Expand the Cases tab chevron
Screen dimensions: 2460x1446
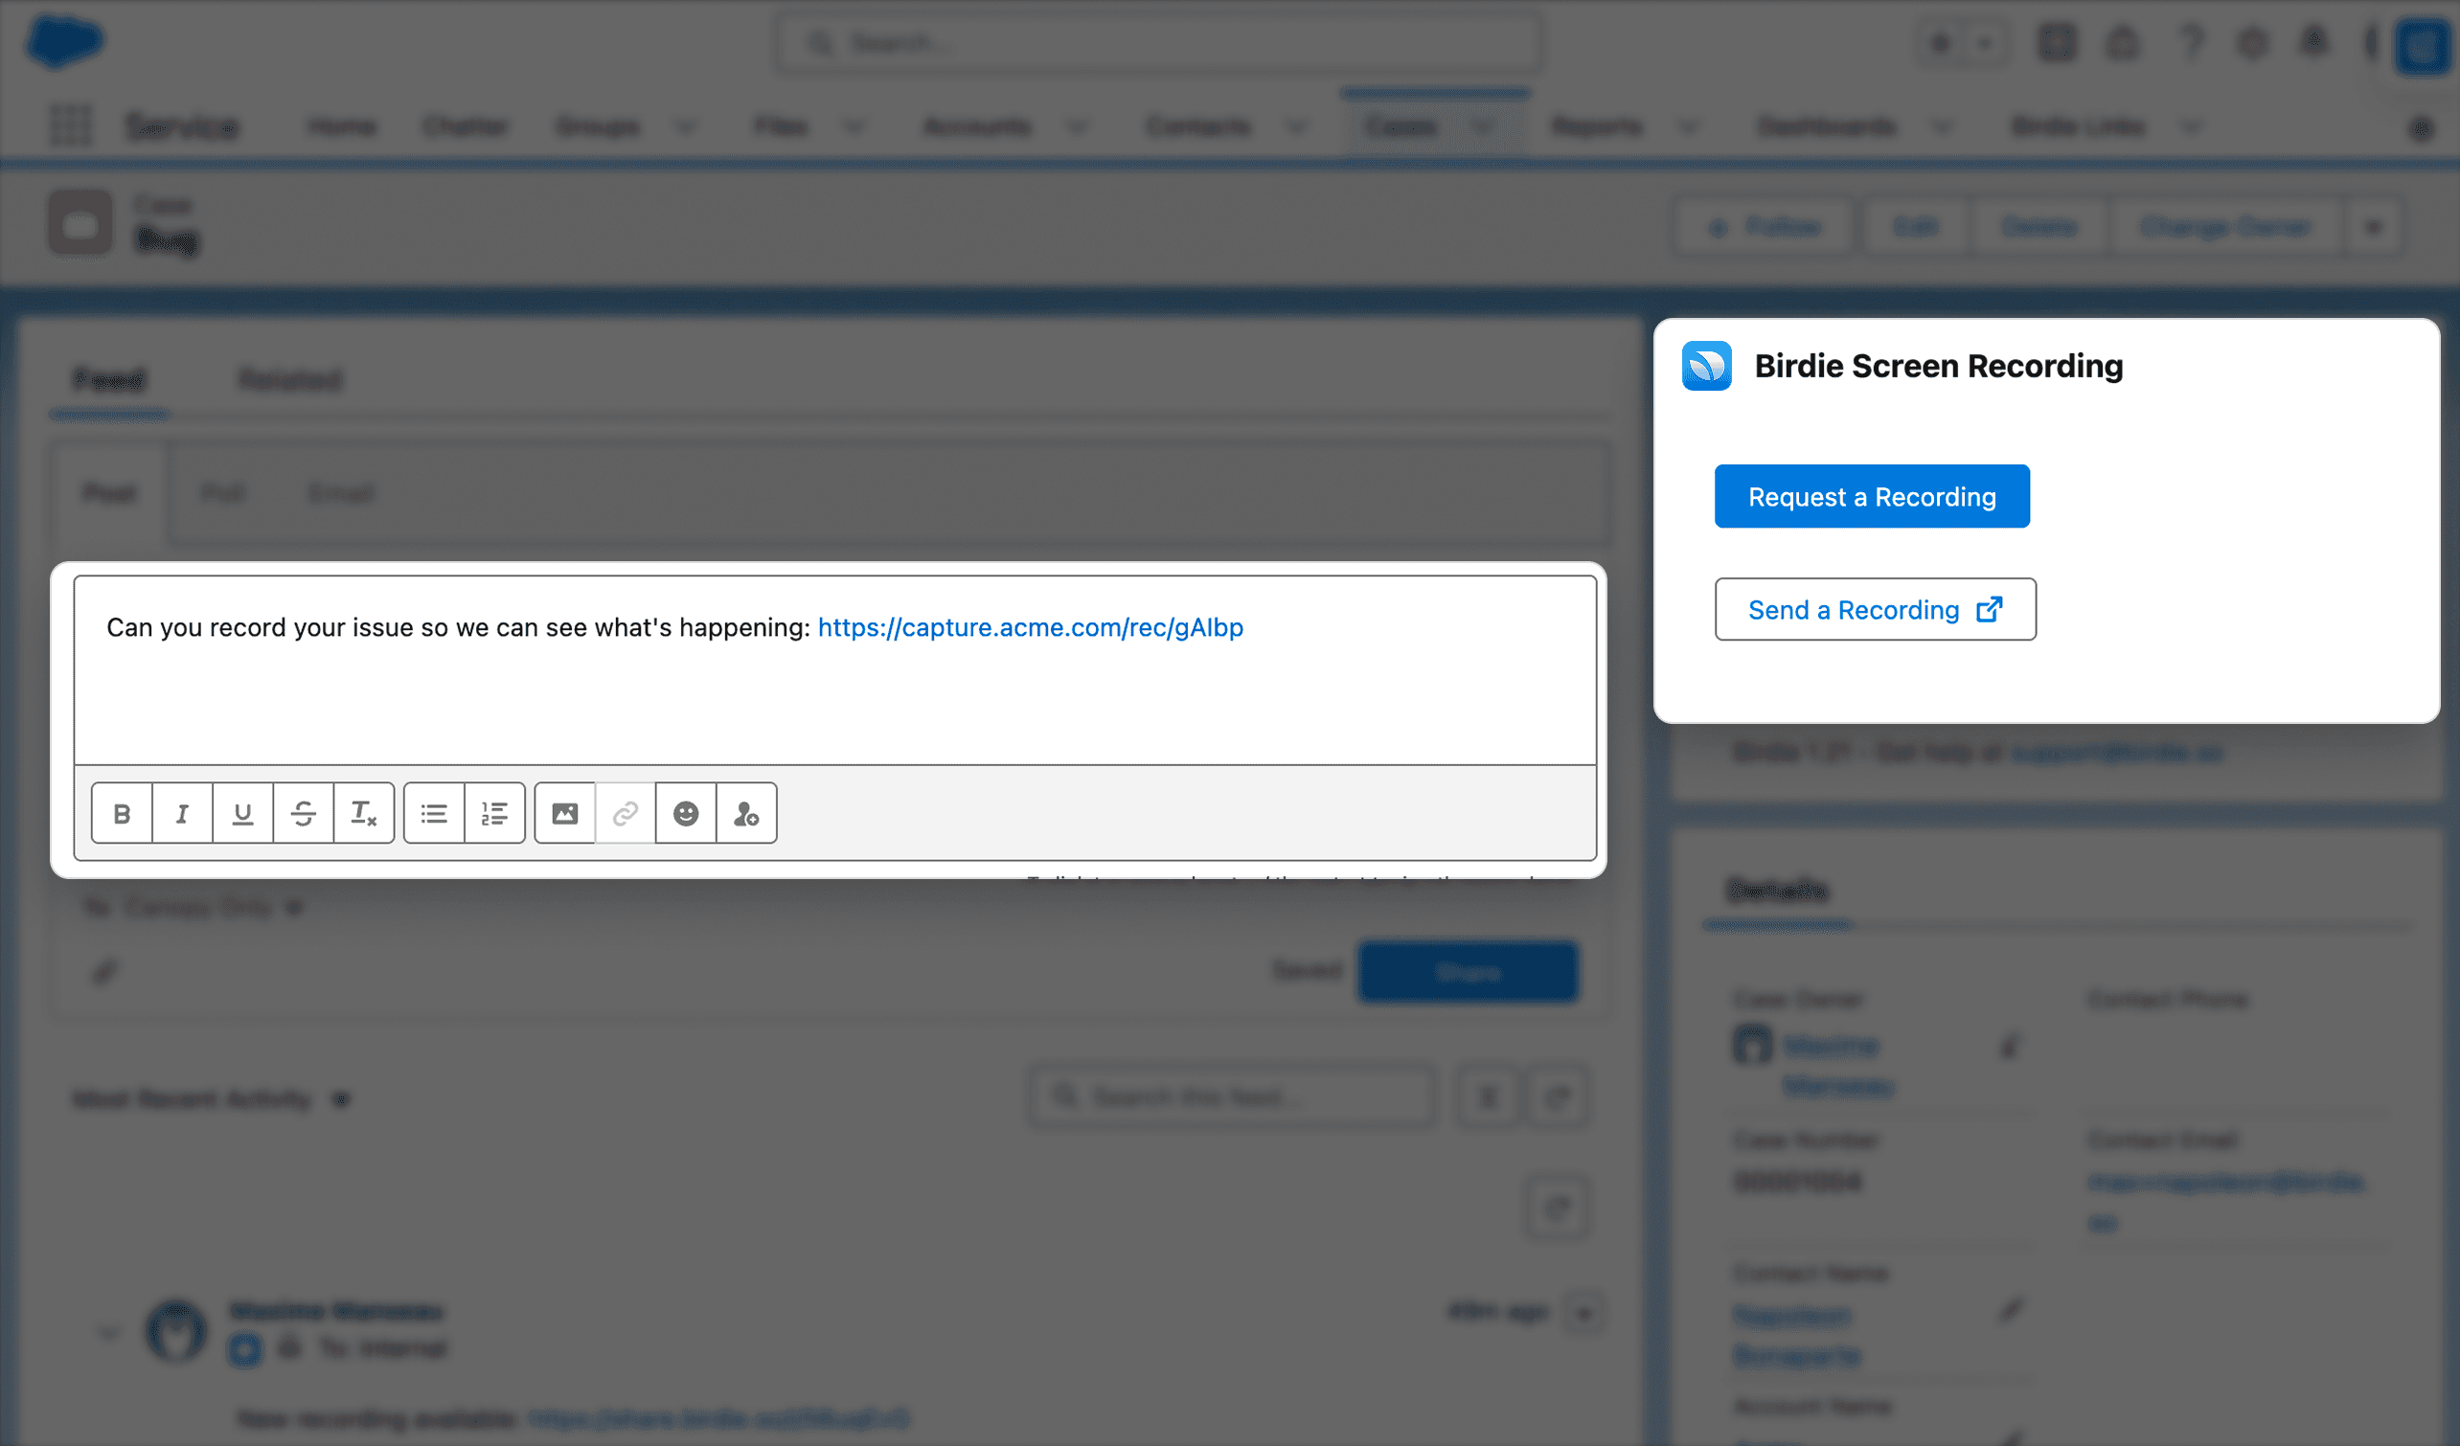[1483, 126]
